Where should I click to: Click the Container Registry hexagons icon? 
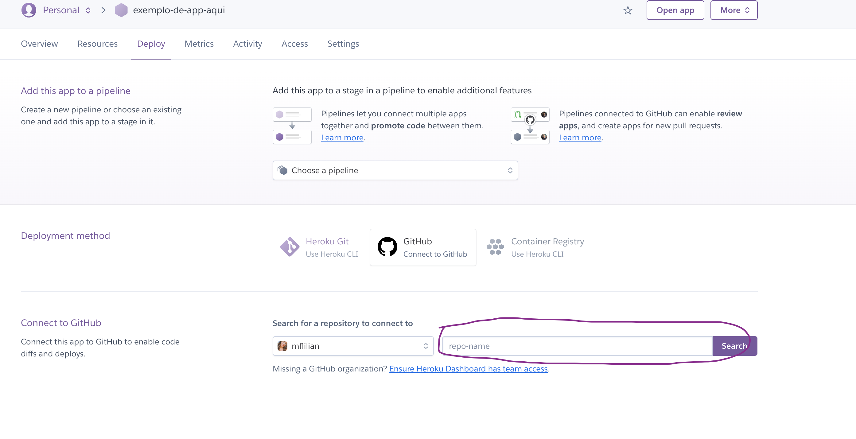tap(495, 247)
